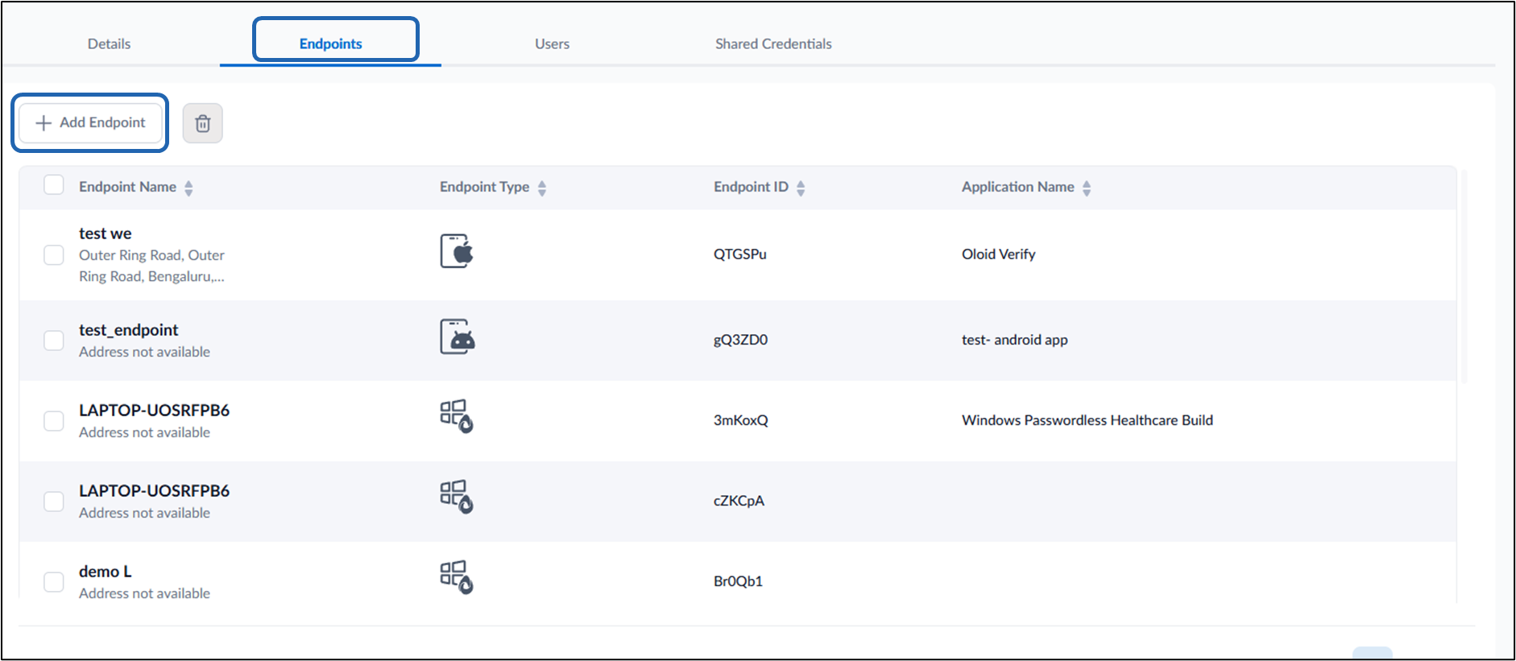Viewport: 1516px width, 661px height.
Task: Select the test_endpoint row checkbox
Action: click(54, 341)
